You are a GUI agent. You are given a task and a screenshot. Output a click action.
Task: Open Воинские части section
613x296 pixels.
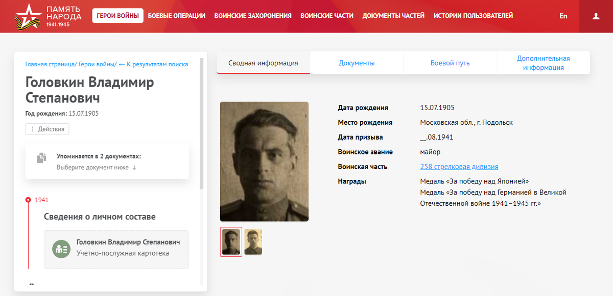(327, 16)
